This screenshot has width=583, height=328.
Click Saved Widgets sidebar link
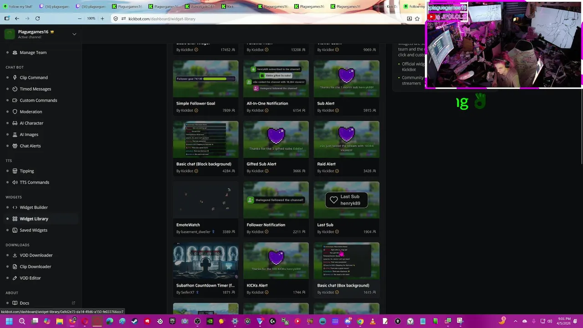[33, 230]
